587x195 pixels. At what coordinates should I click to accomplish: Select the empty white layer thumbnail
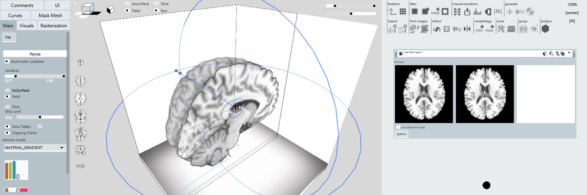coord(545,94)
